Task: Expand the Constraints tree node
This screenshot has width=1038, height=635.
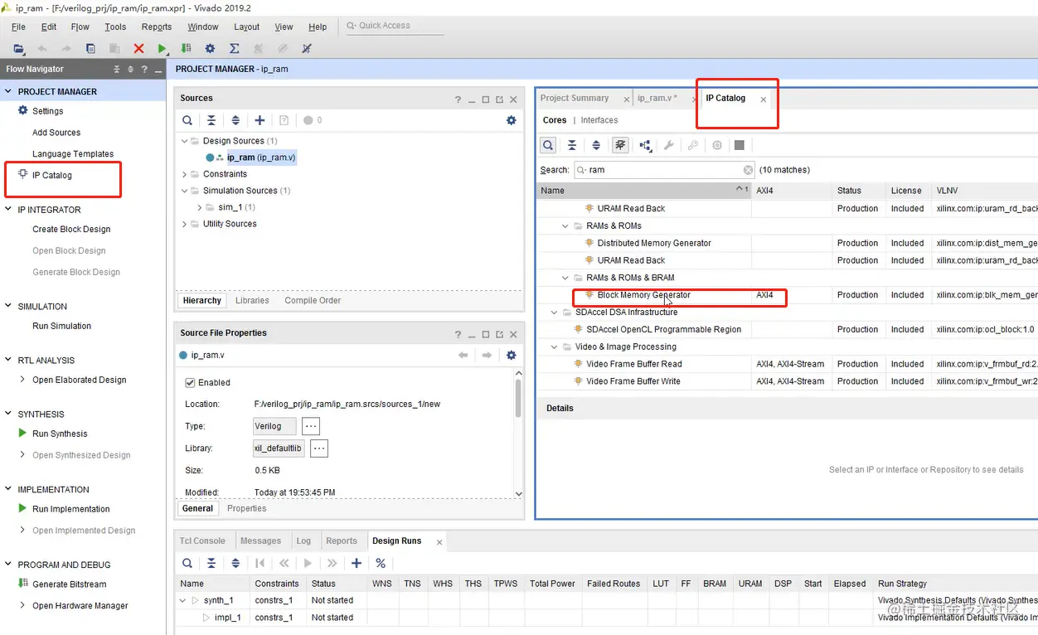Action: coord(184,174)
